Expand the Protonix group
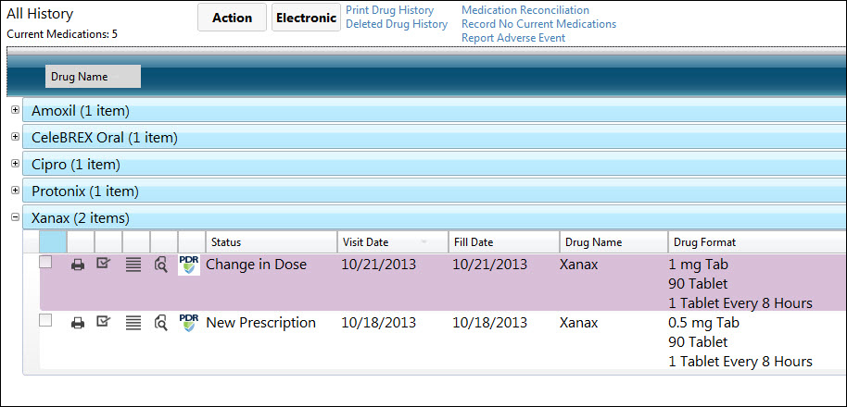847x407 pixels. pos(15,191)
